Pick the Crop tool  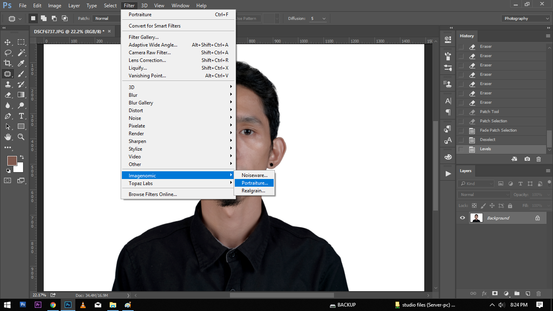pyautogui.click(x=8, y=63)
